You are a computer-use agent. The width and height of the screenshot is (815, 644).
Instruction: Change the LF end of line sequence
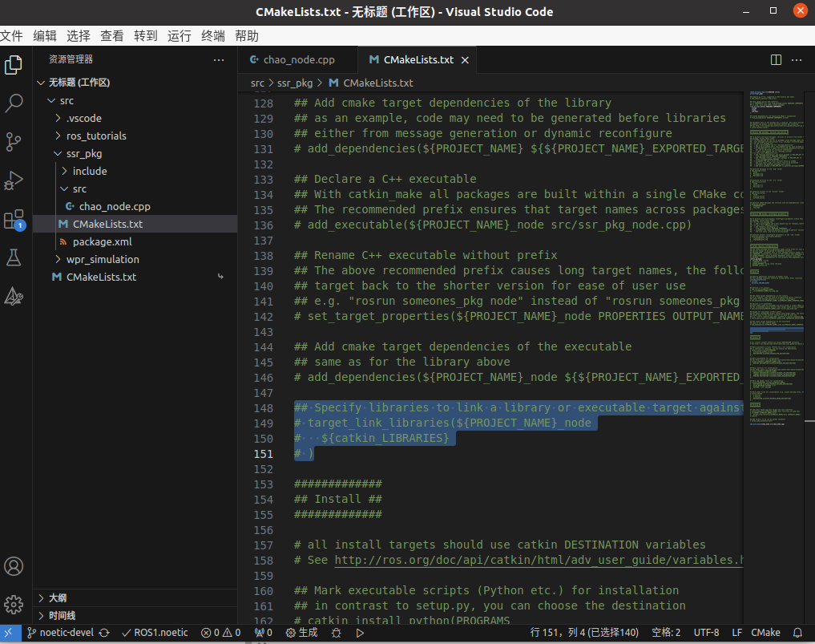737,633
